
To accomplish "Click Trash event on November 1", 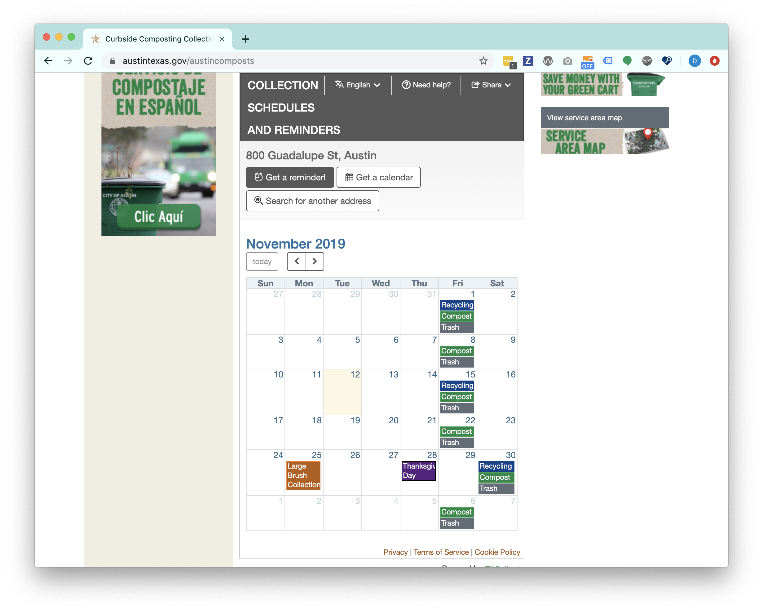I will [x=457, y=327].
